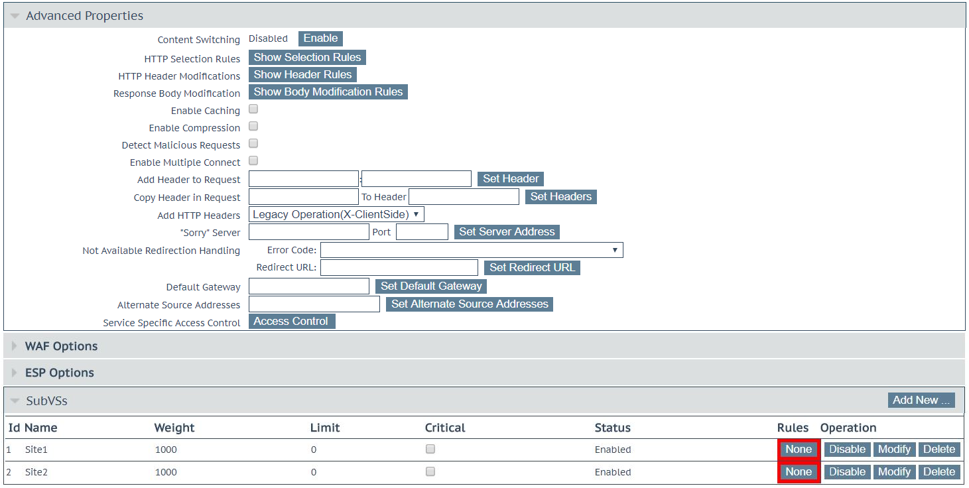The width and height of the screenshot is (969, 488).
Task: Collapse the Advanced Properties section
Action: [x=484, y=15]
